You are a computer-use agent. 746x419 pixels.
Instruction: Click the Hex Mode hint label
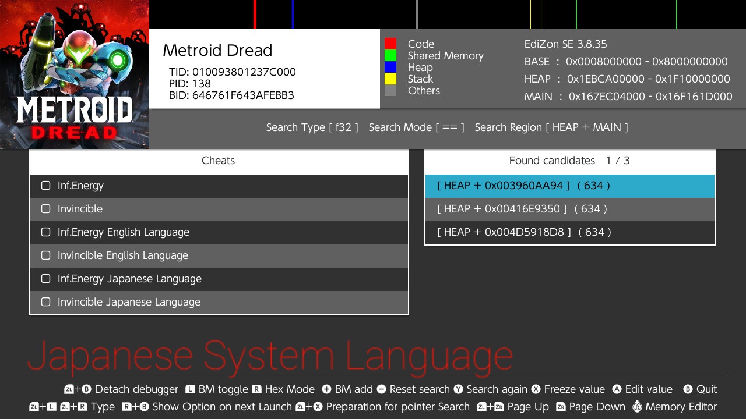click(x=290, y=389)
